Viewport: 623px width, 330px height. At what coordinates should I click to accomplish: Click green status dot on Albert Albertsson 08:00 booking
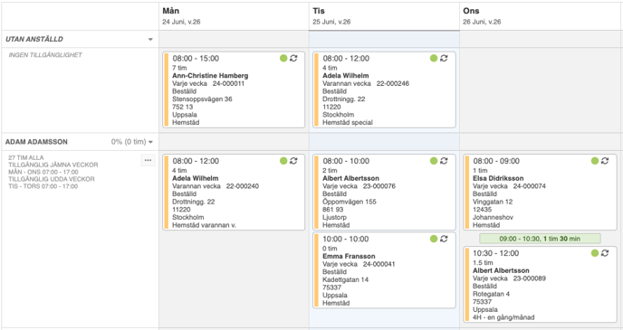(434, 161)
